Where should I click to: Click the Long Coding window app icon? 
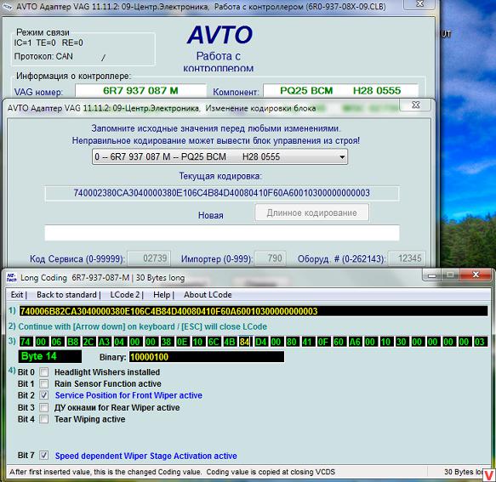tap(11, 277)
